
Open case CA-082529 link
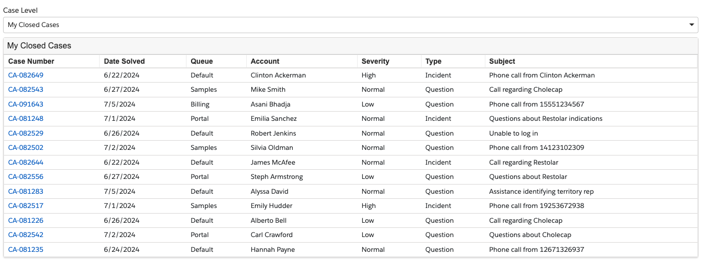click(26, 133)
